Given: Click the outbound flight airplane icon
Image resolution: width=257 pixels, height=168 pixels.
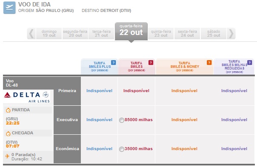Looking at the screenshot, I should 9,8.
